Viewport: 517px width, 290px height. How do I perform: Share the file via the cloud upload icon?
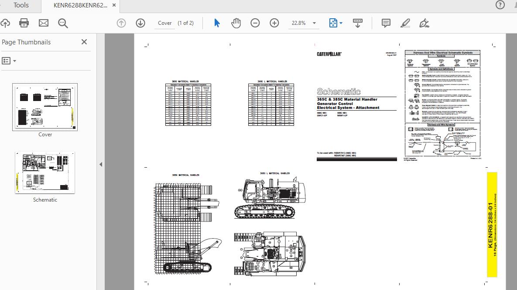(6, 23)
